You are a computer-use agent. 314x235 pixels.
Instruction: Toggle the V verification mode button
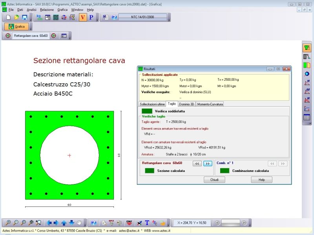[83, 17]
